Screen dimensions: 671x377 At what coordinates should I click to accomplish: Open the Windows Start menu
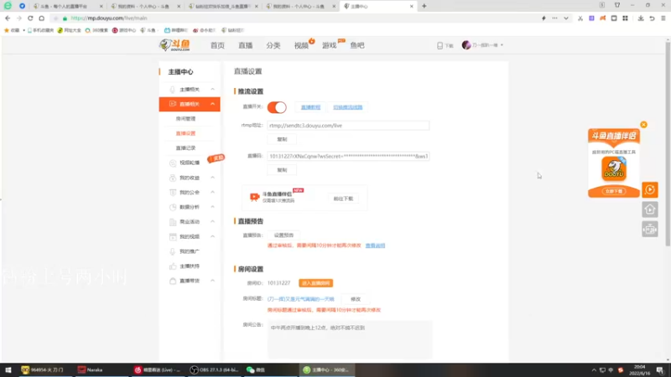[8, 369]
